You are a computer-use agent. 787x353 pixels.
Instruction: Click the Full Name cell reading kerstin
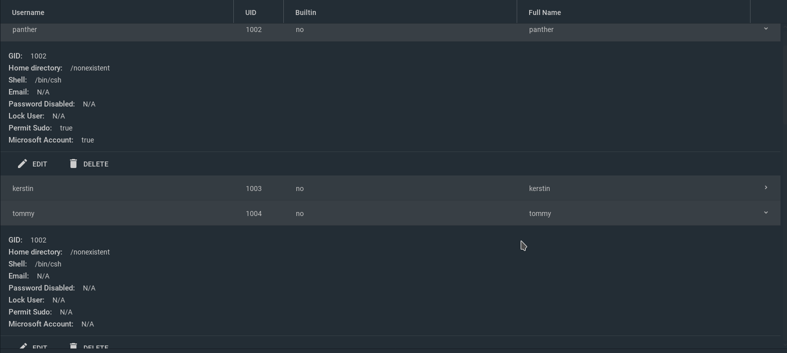pos(539,188)
